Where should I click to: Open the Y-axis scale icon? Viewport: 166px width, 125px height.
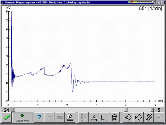(84, 117)
